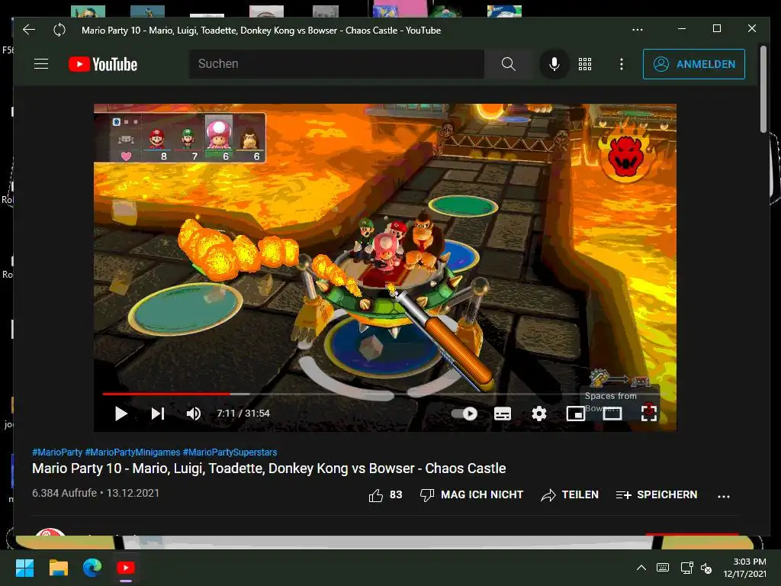The width and height of the screenshot is (781, 586).
Task: Toggle autoplay switch in the player
Action: [464, 414]
